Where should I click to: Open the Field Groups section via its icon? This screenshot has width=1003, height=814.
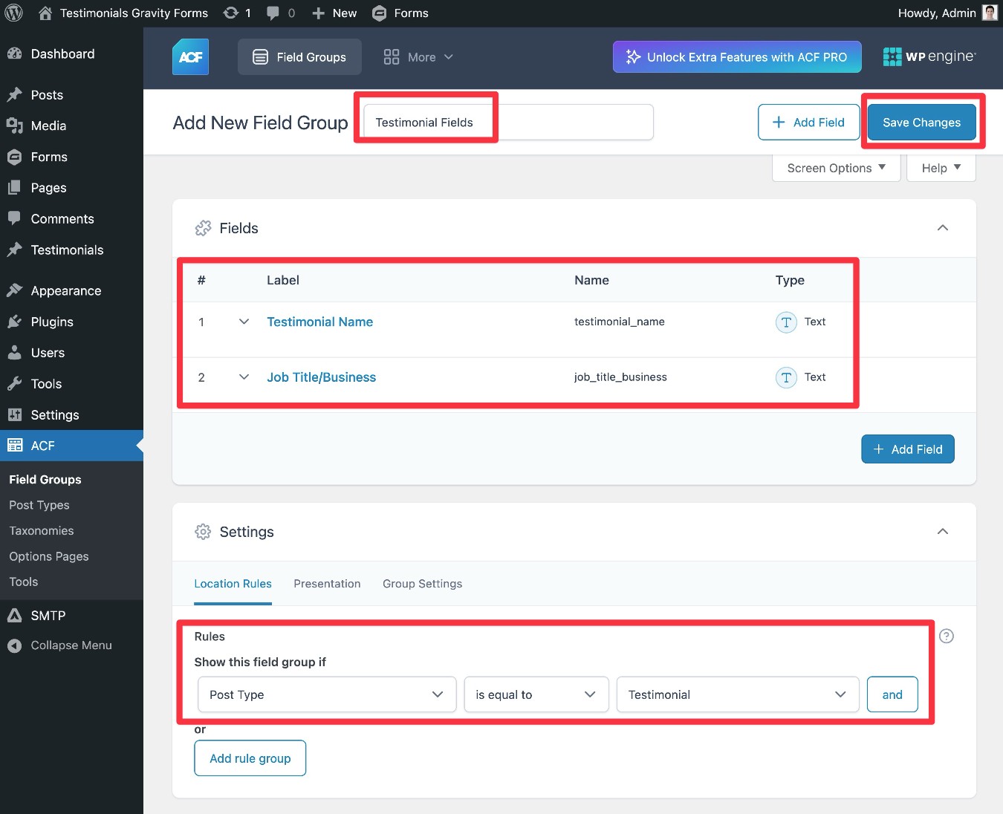point(259,56)
